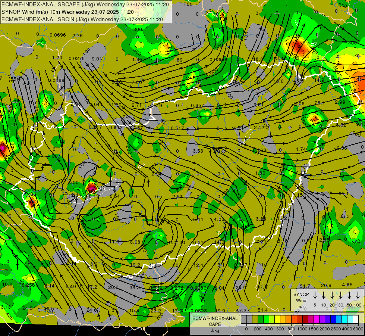Pick the dark red swatch in the CAPE legend

click(305, 320)
